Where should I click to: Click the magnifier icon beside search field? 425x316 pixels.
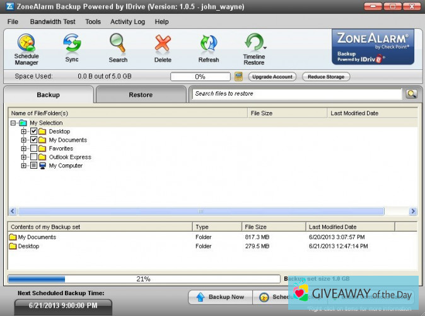(x=411, y=94)
